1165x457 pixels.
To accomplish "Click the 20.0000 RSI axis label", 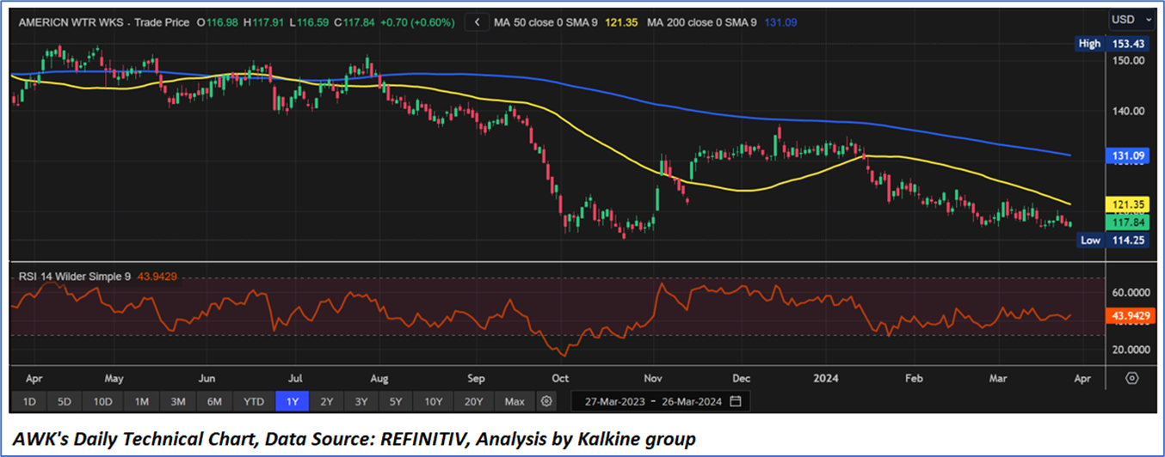I will [1130, 350].
